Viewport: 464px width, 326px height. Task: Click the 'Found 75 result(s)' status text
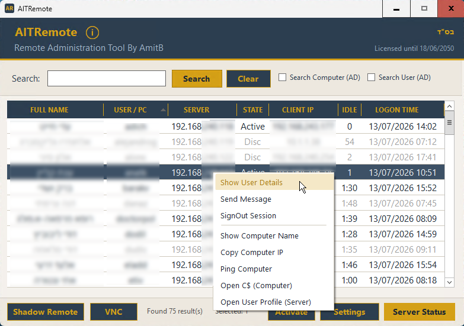tap(175, 311)
